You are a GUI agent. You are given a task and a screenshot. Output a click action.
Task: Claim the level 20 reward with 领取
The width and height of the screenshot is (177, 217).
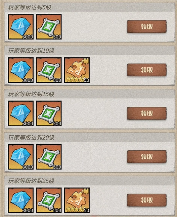[146, 157]
